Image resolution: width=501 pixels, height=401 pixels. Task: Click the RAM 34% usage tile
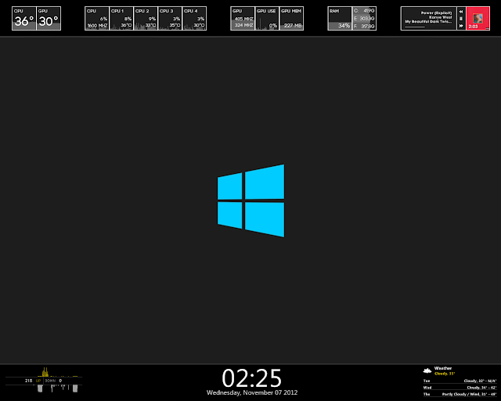click(340, 19)
